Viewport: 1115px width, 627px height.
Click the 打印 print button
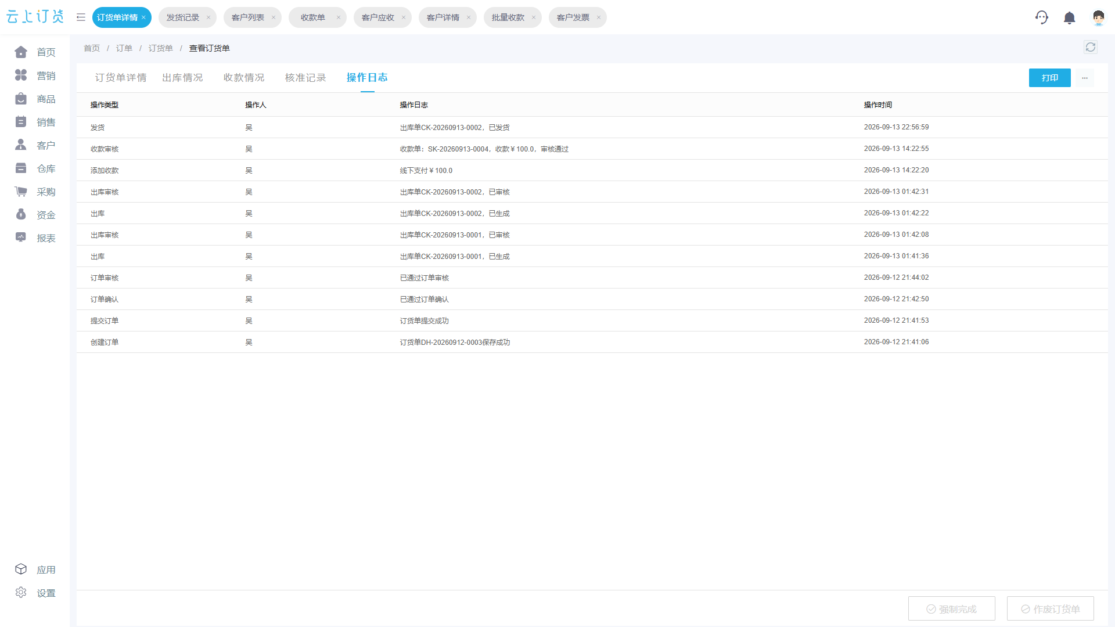pos(1050,78)
